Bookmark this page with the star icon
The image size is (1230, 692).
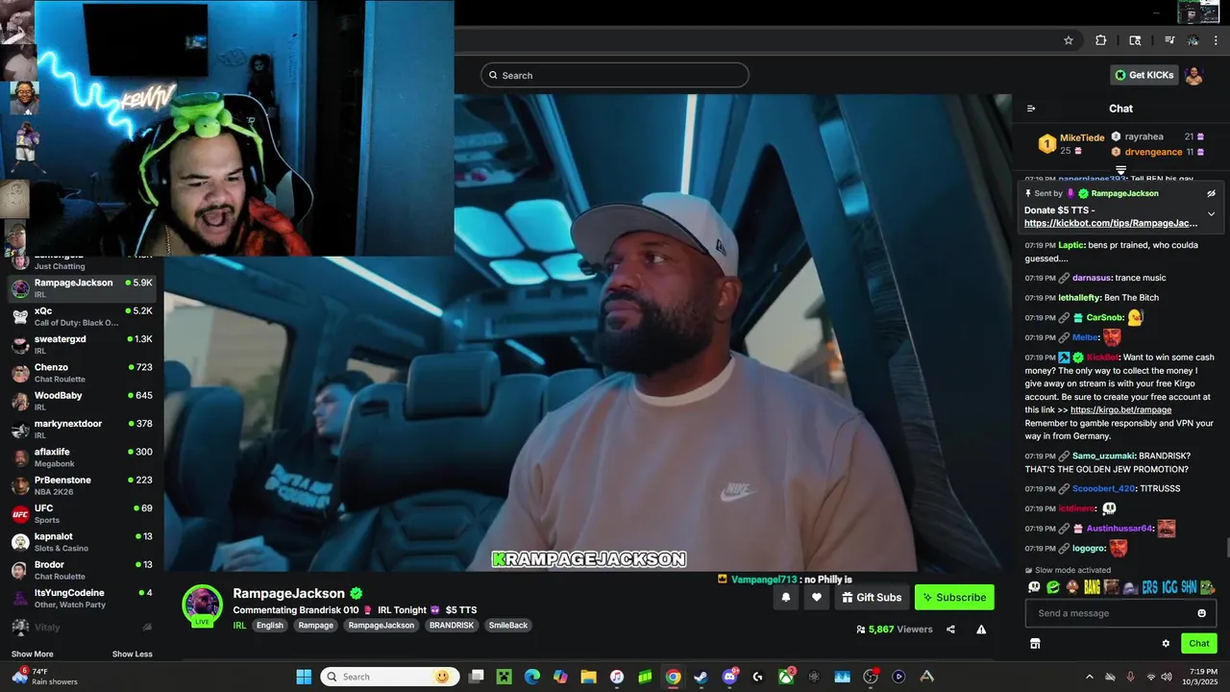1068,40
